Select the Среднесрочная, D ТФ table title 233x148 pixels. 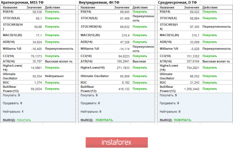pos(177,2)
